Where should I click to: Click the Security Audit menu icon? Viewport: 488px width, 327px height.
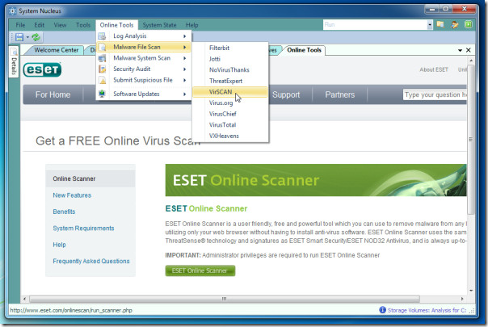[102, 69]
